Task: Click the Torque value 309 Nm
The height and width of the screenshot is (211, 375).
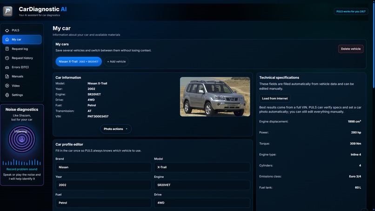Action: click(x=355, y=144)
